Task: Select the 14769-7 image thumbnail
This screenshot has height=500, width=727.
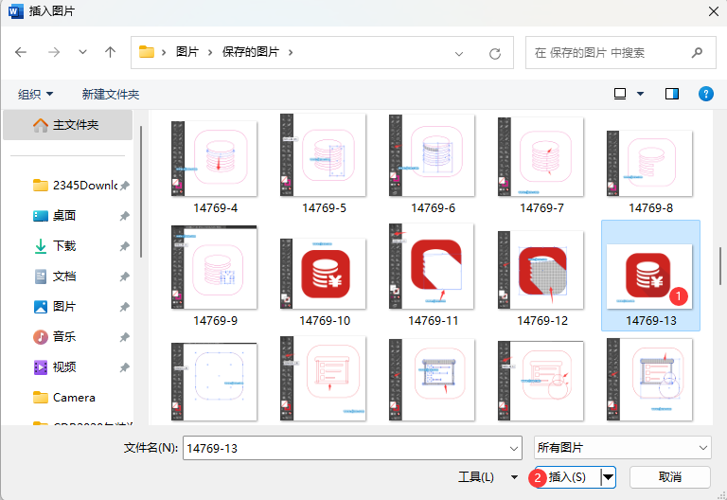Action: [541, 157]
